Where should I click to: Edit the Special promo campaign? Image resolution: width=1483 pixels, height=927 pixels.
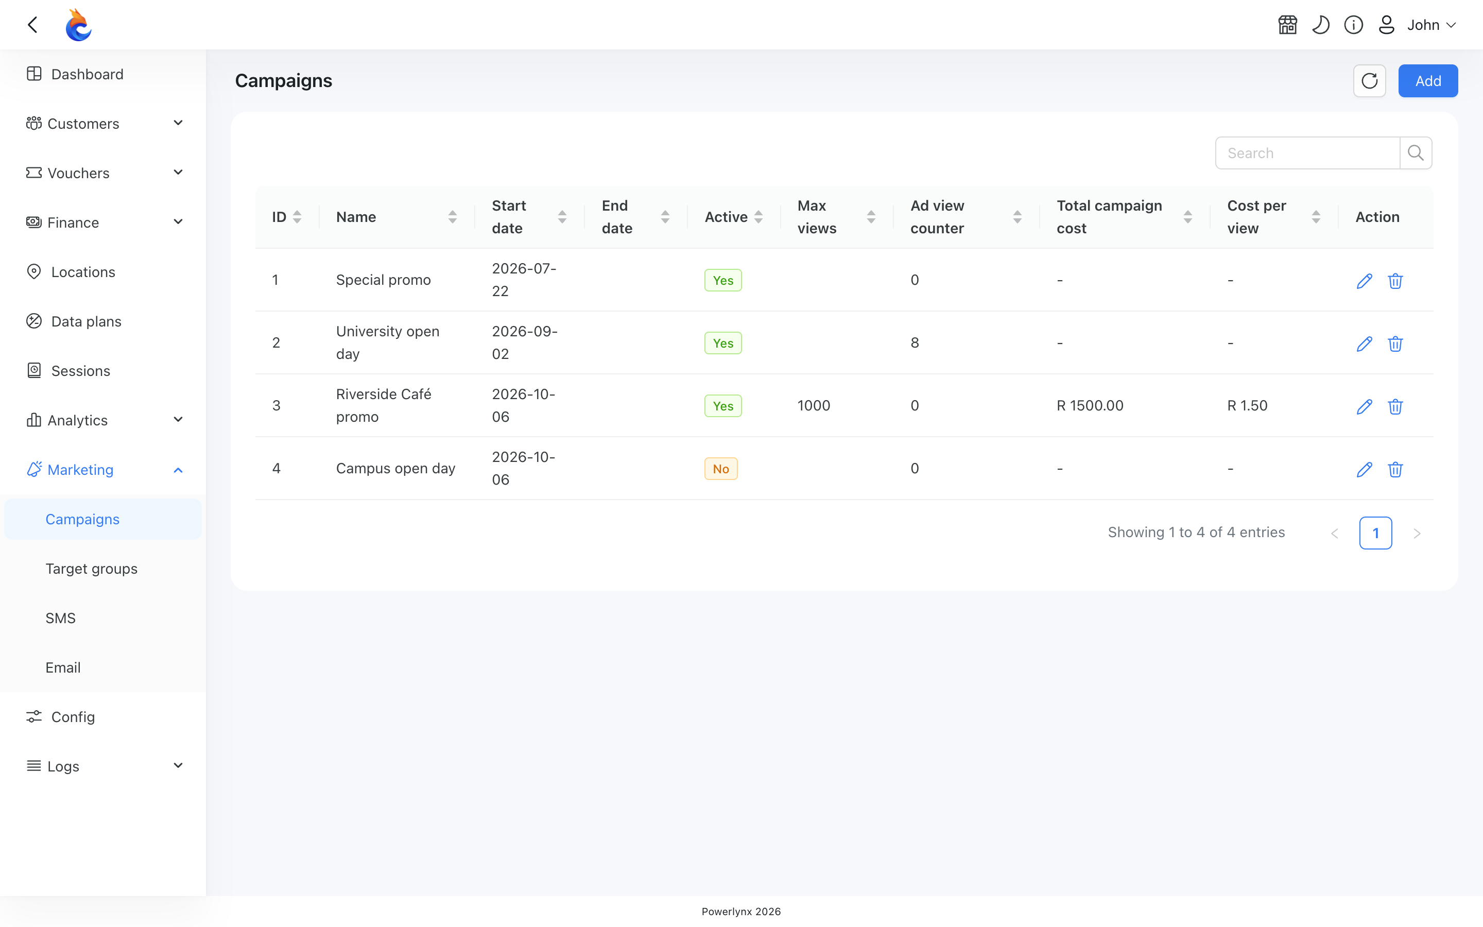[x=1364, y=281]
